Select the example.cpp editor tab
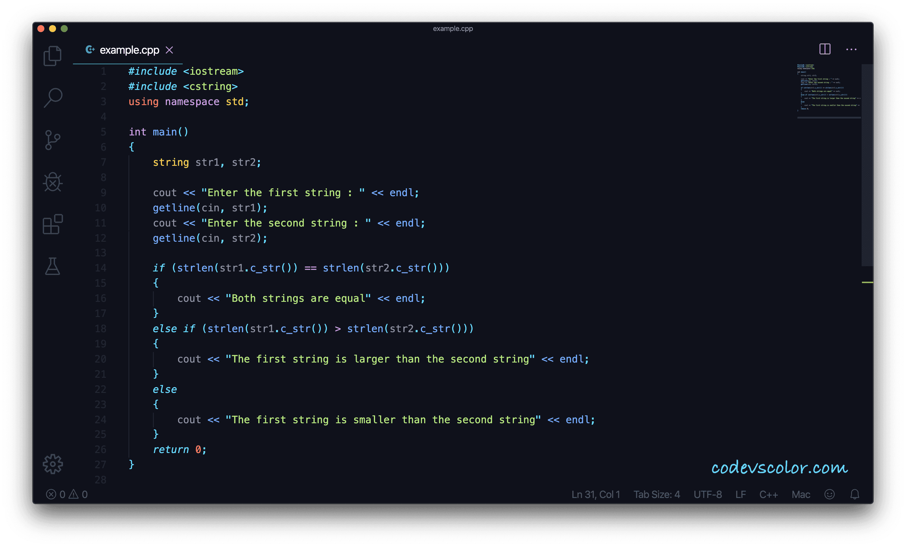 [129, 50]
